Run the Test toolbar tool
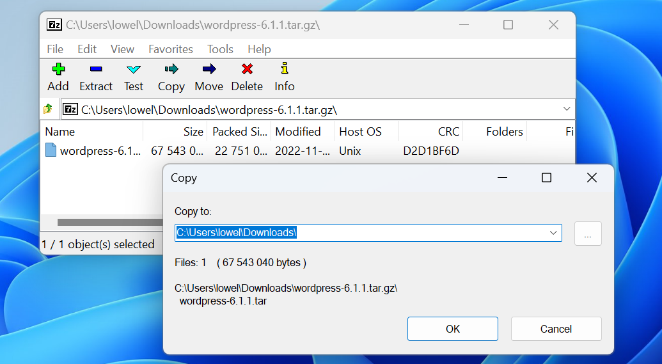The image size is (662, 364). pos(134,77)
